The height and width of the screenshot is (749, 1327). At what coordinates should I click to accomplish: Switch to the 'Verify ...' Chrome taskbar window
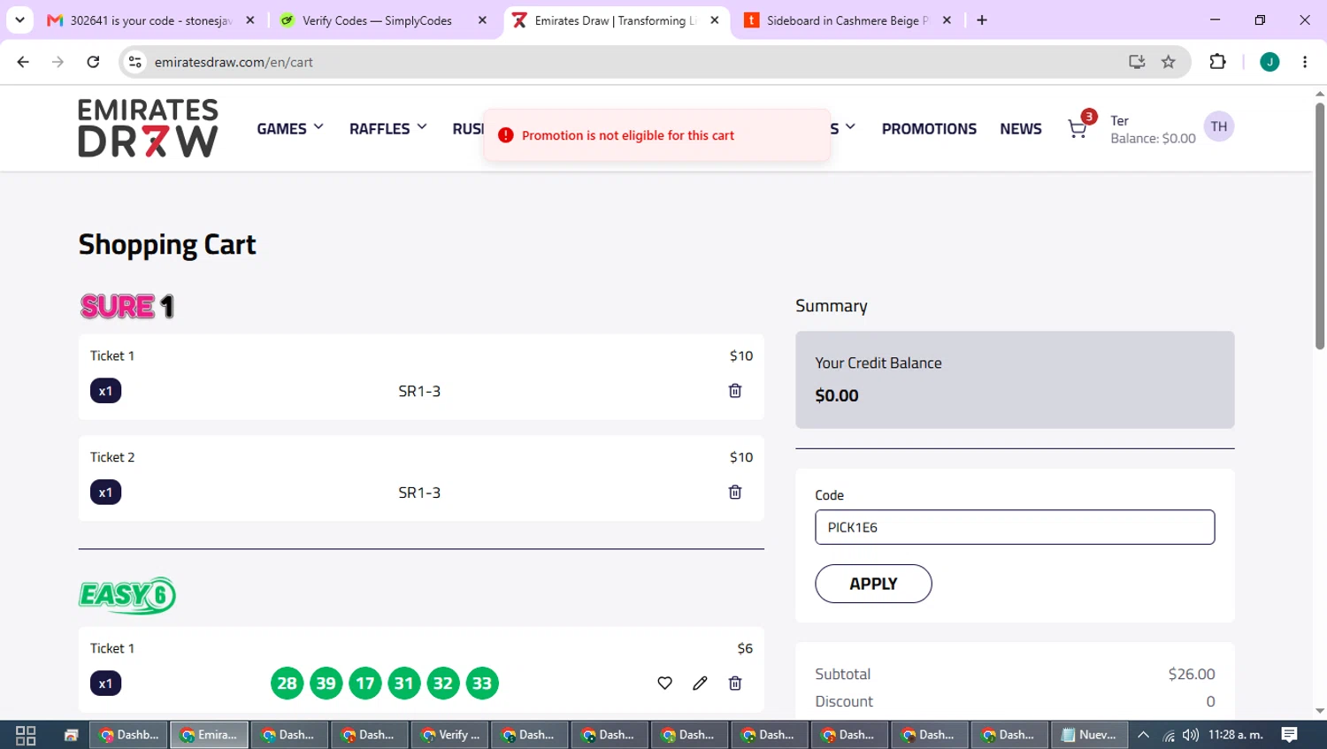click(450, 735)
